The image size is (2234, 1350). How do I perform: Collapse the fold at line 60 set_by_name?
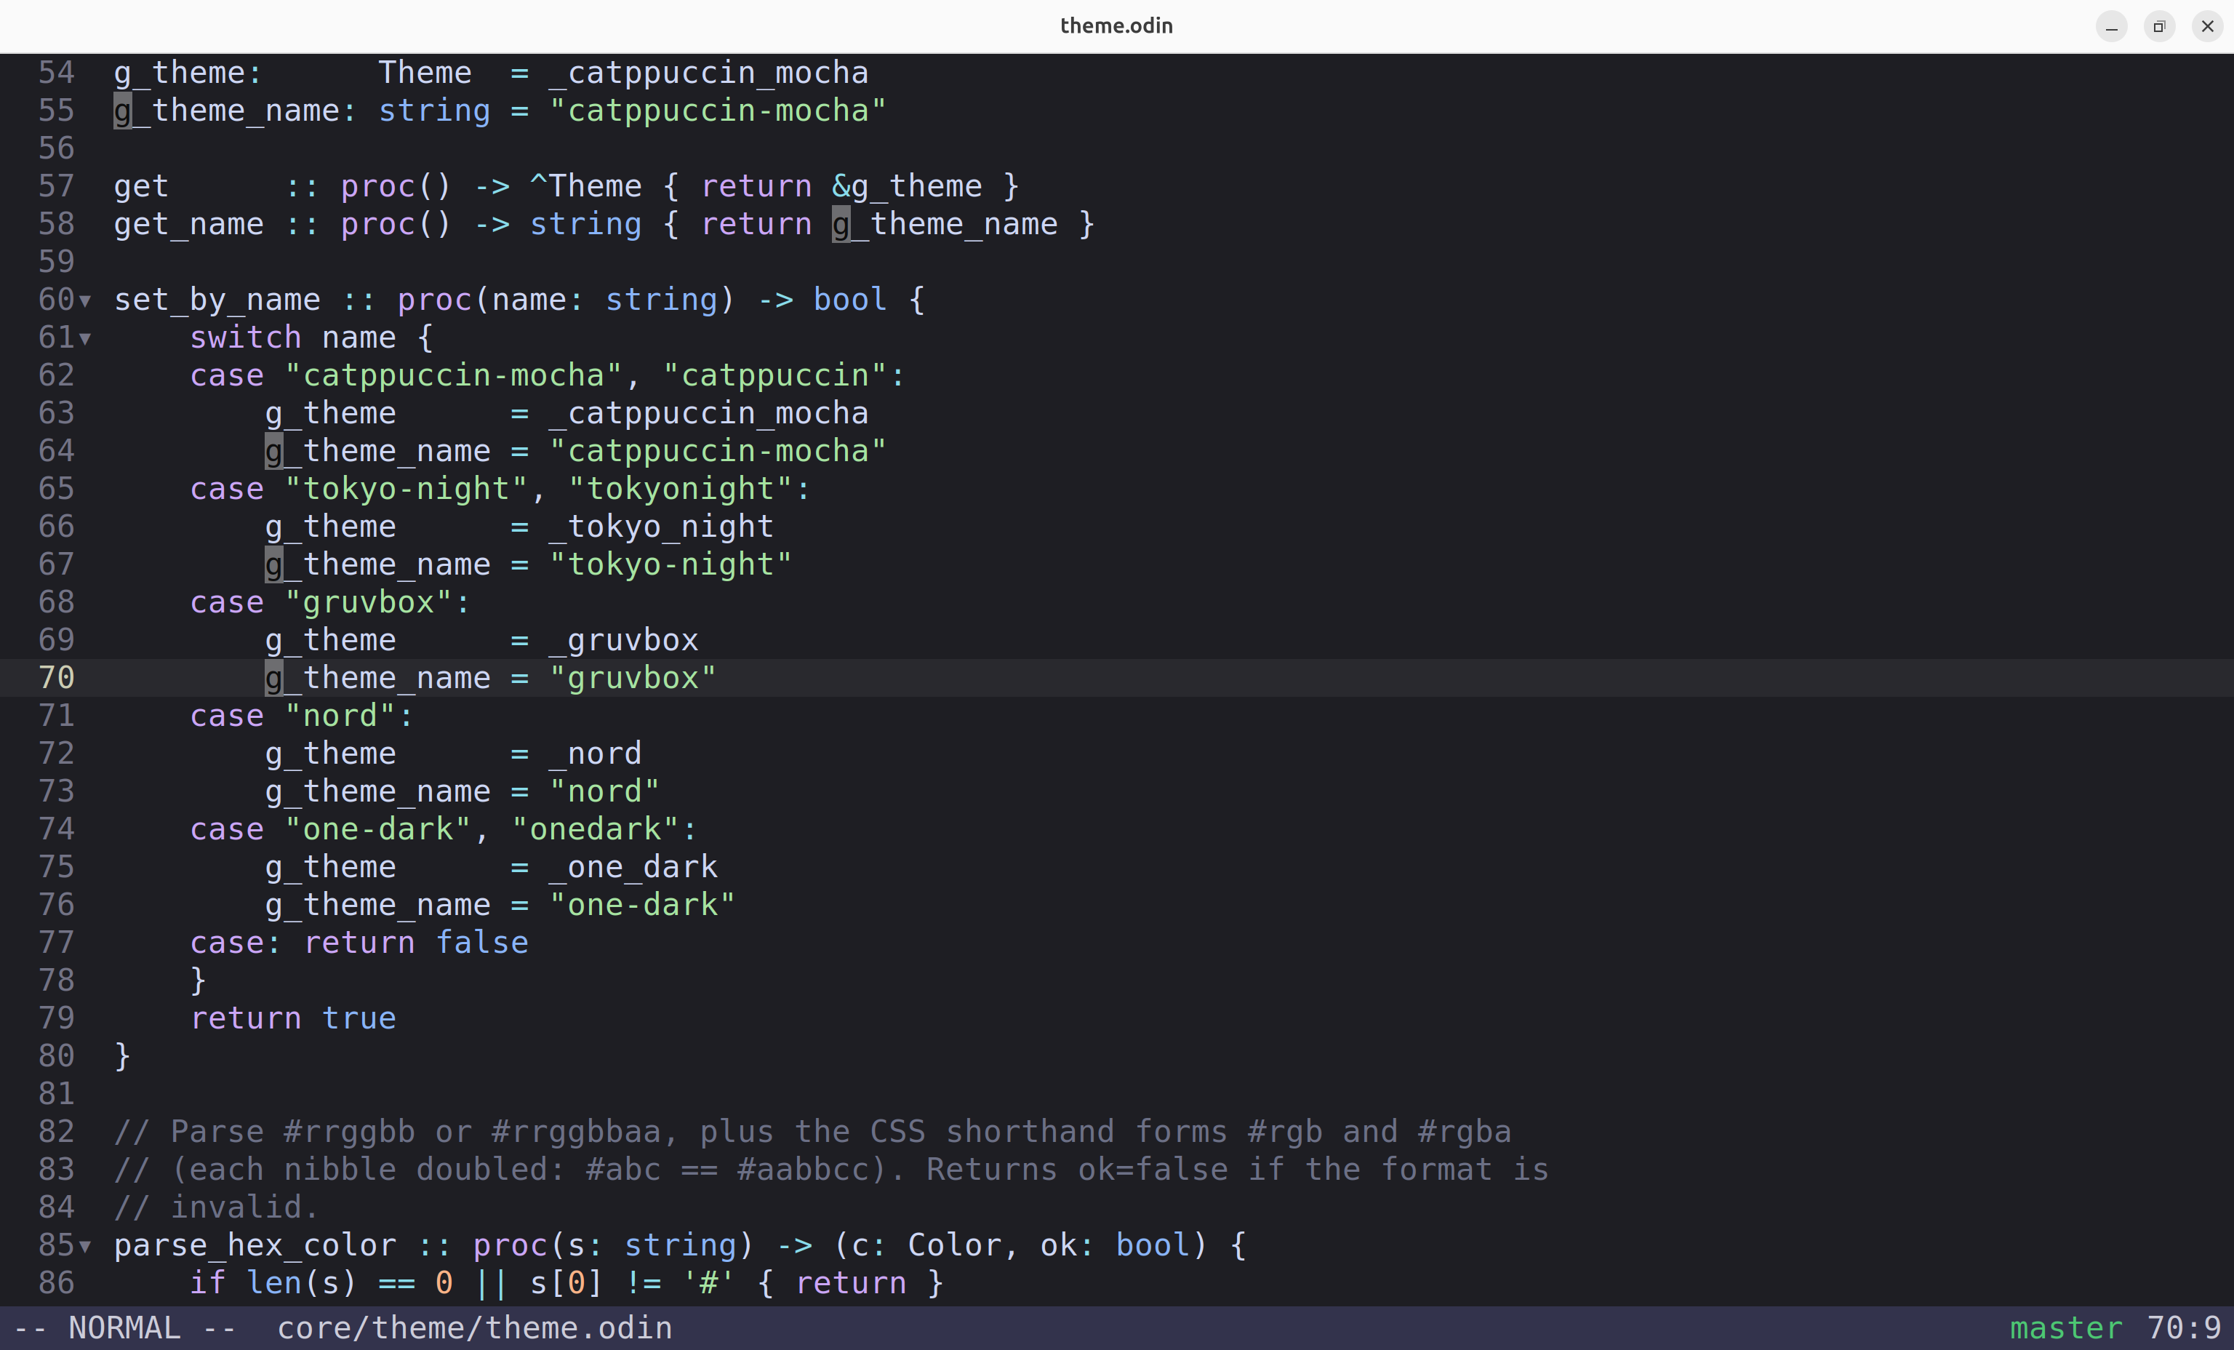pos(85,301)
